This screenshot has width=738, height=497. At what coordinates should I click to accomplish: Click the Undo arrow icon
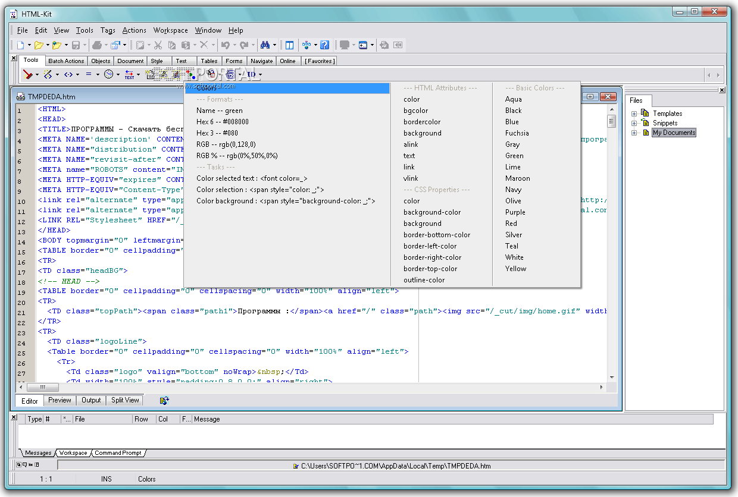pos(225,45)
